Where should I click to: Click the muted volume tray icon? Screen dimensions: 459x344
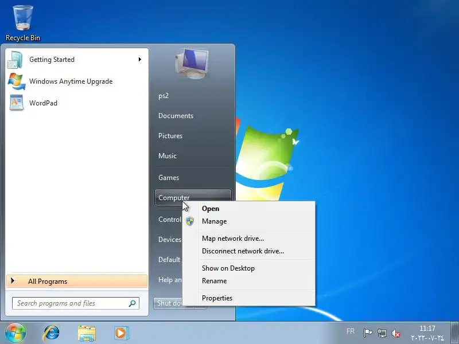click(x=395, y=333)
